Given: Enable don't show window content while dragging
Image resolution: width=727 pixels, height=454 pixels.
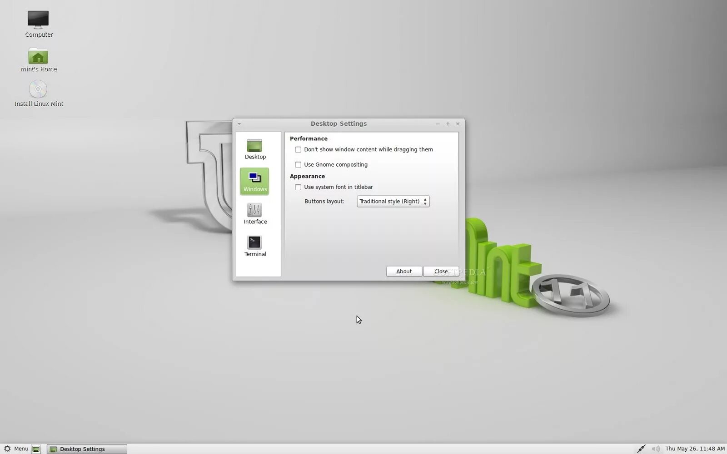Looking at the screenshot, I should pos(298,149).
